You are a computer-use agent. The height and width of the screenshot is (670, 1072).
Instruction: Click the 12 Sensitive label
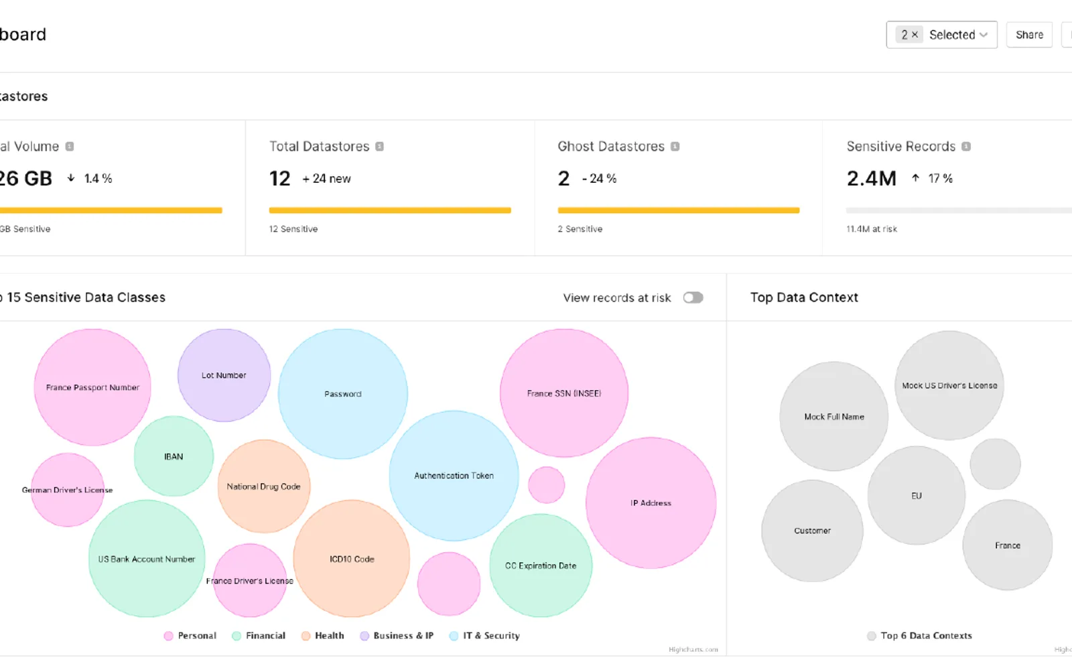coord(293,229)
